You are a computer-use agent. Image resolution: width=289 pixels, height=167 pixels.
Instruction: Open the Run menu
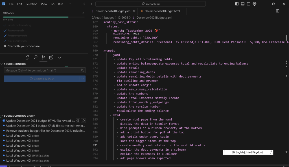(x=60, y=4)
